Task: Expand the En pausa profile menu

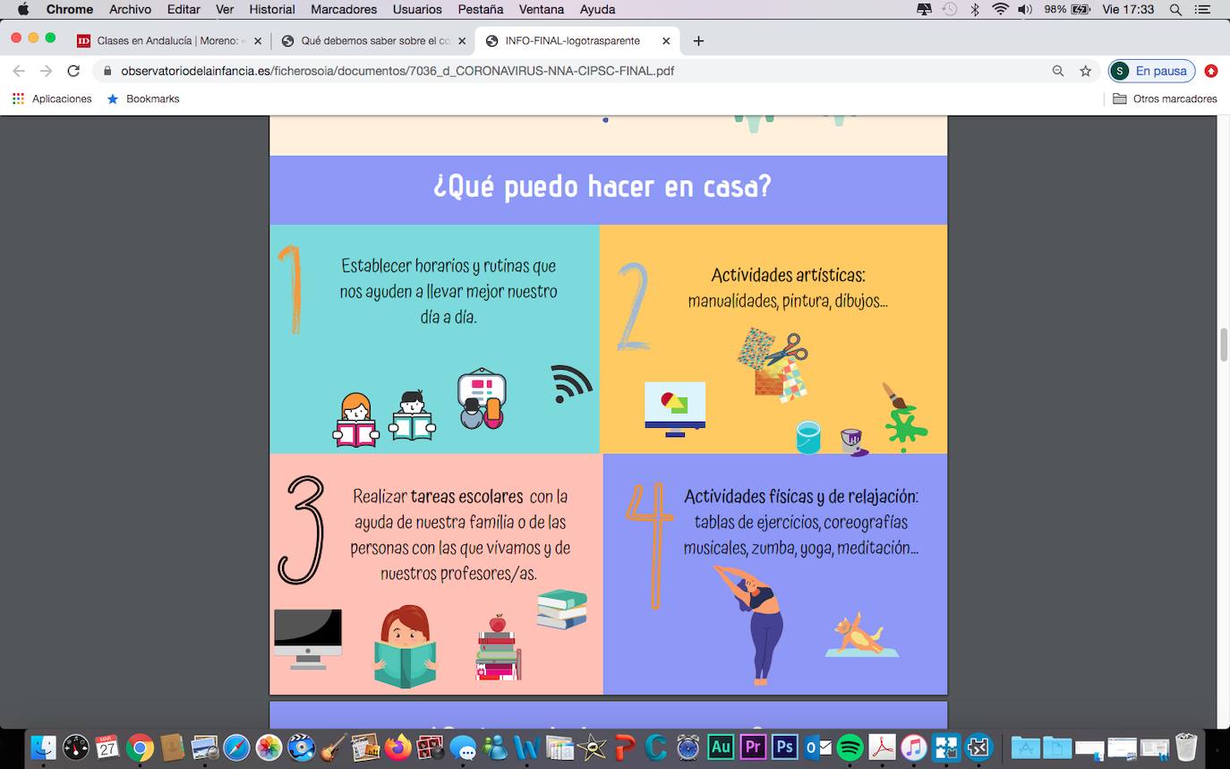Action: pyautogui.click(x=1151, y=71)
